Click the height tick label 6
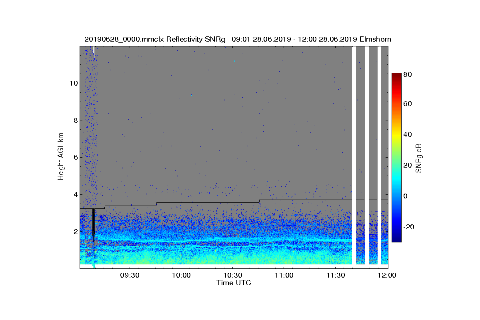 [75, 157]
